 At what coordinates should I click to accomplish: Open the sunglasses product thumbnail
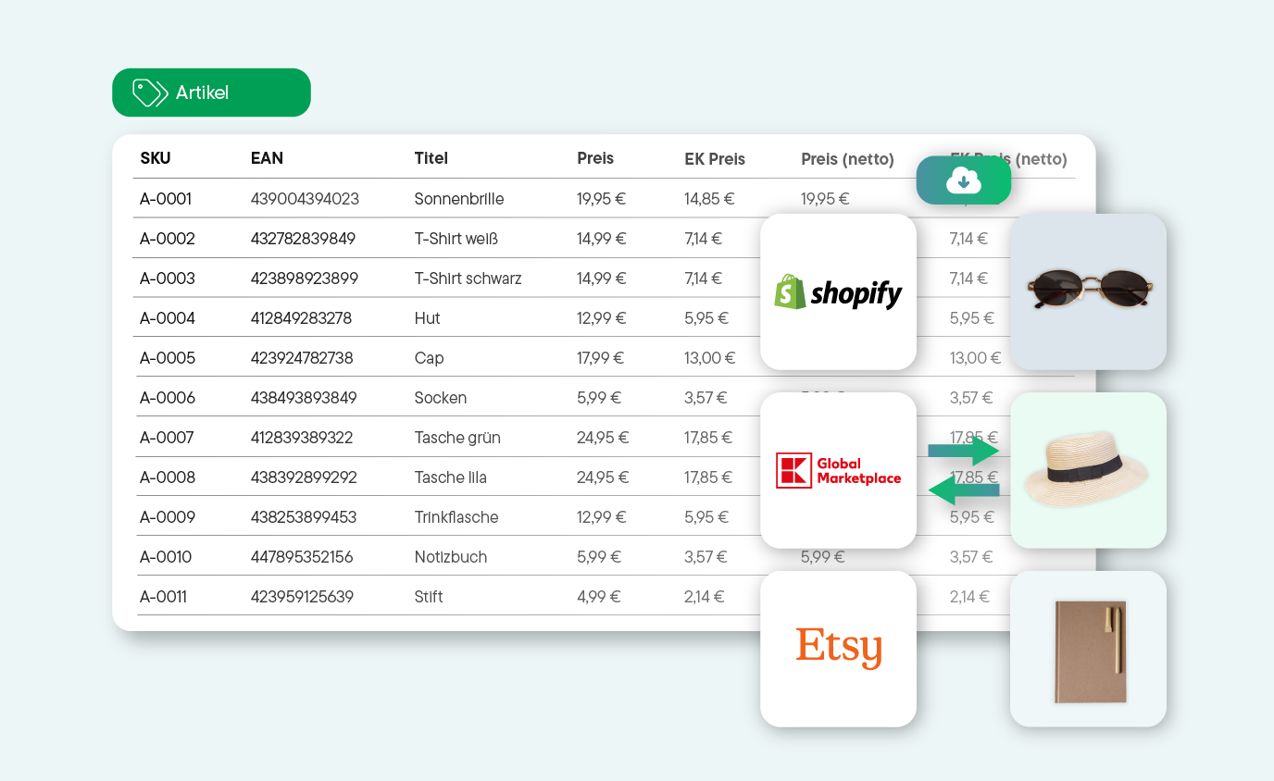click(1088, 291)
